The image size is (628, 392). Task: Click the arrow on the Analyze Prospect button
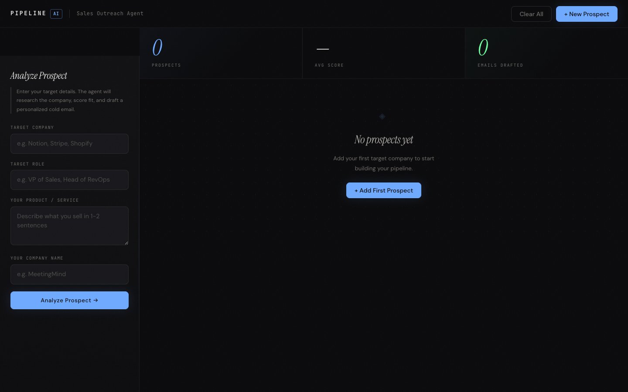96,301
